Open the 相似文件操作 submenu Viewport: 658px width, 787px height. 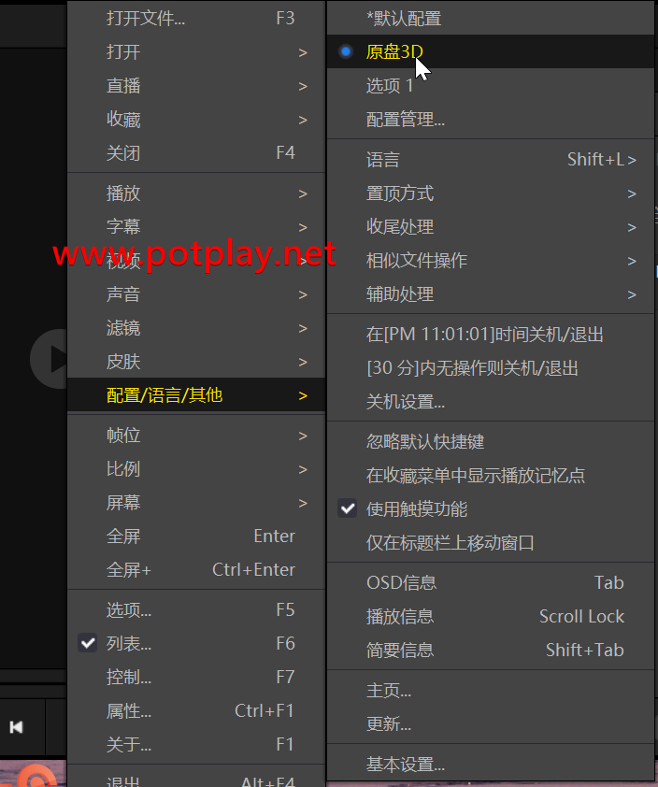[491, 261]
